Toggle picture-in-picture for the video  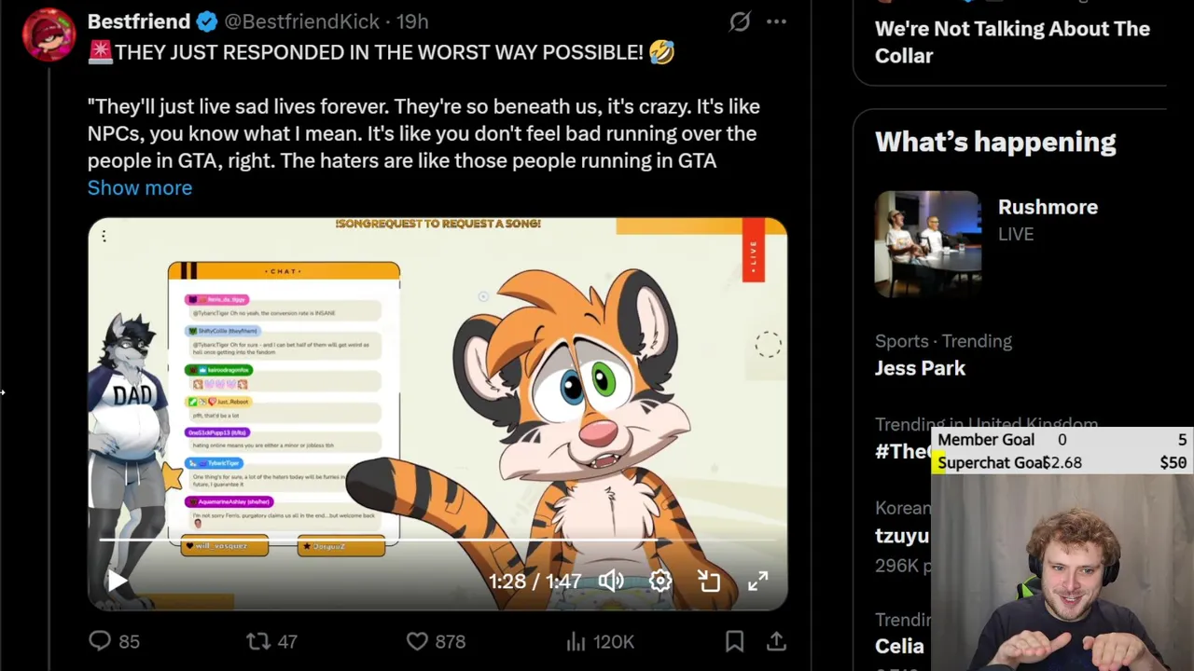709,582
